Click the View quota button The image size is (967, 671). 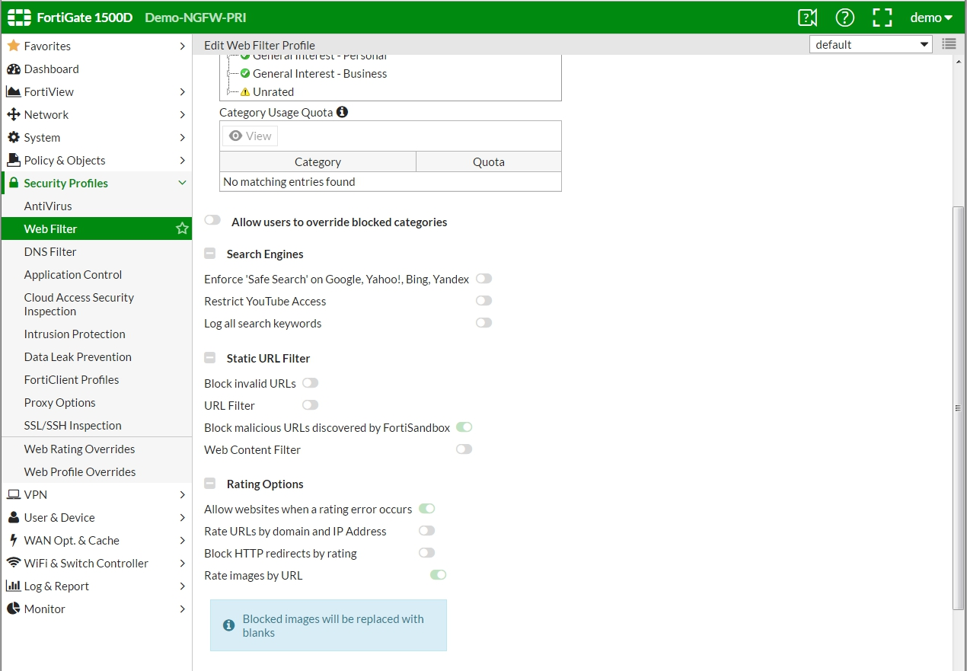250,136
